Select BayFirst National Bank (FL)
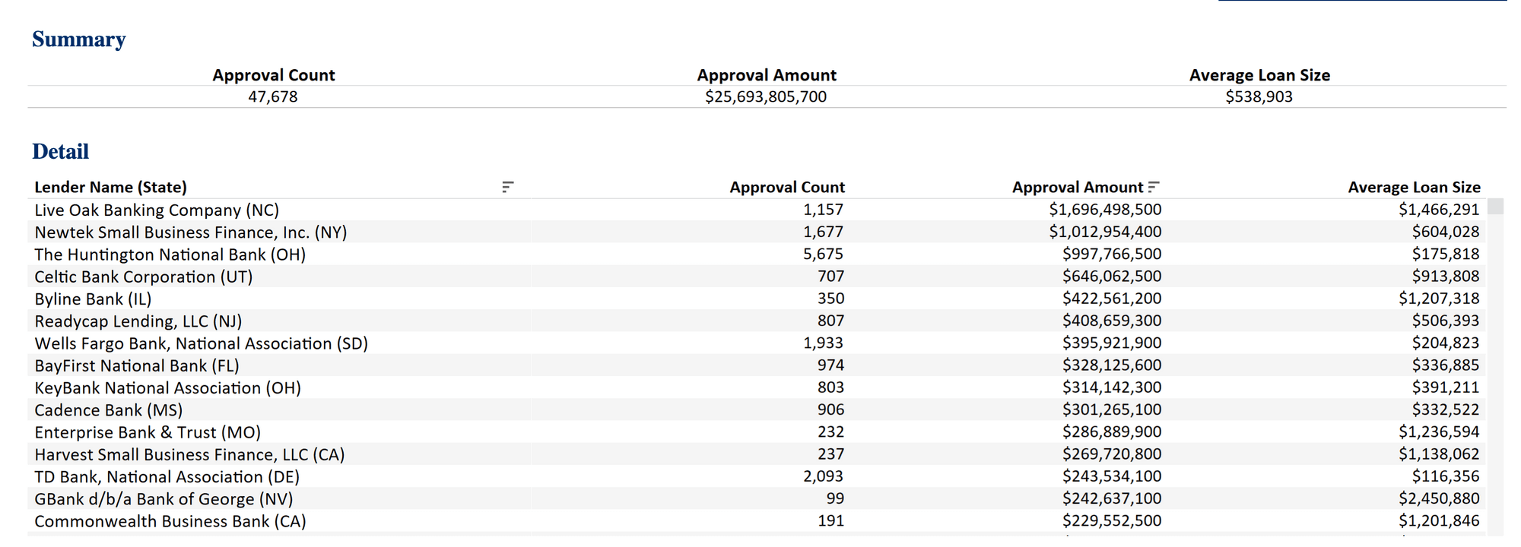The width and height of the screenshot is (1521, 547). (x=137, y=365)
